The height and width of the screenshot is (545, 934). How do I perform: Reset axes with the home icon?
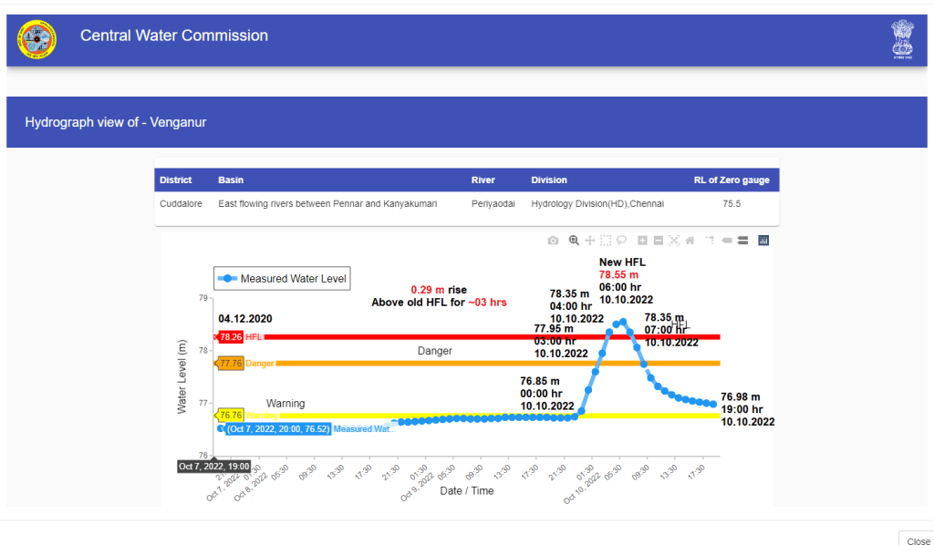click(x=690, y=241)
